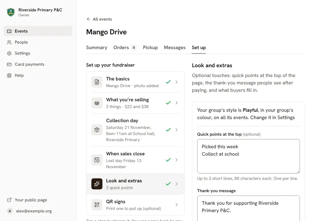Viewport: 315px width, 221px height.
Task: Open Card payments in the sidebar
Action: [x=38, y=64]
